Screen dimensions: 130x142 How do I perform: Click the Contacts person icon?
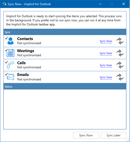tap(11, 41)
